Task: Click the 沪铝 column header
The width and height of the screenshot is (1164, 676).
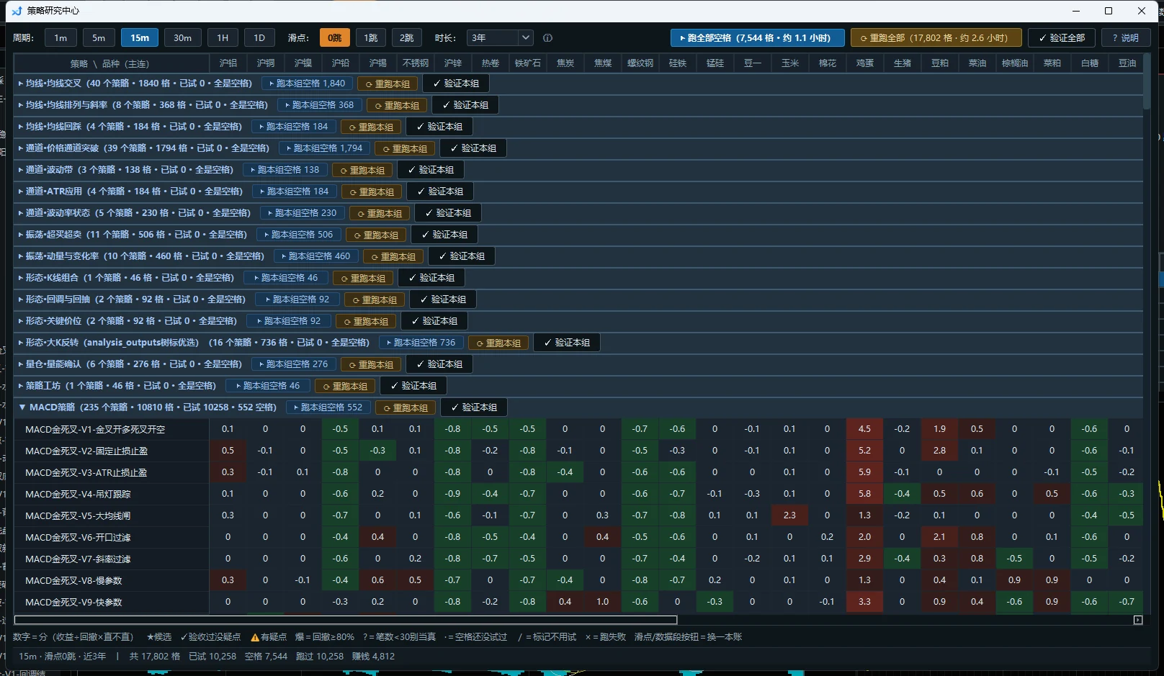Action: (228, 63)
